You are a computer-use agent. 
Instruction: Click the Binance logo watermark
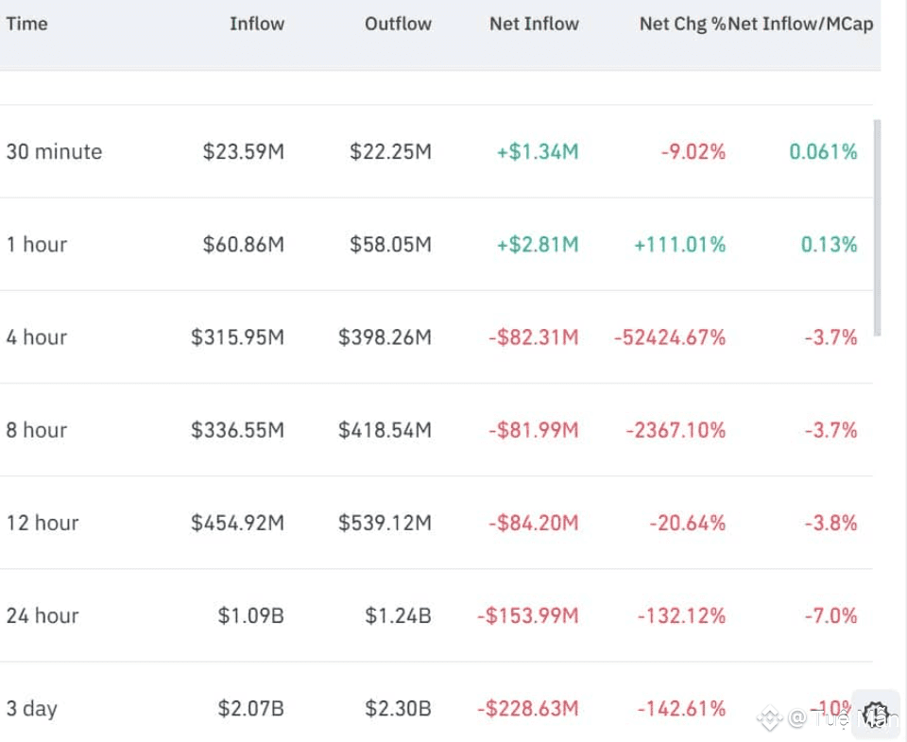click(769, 719)
